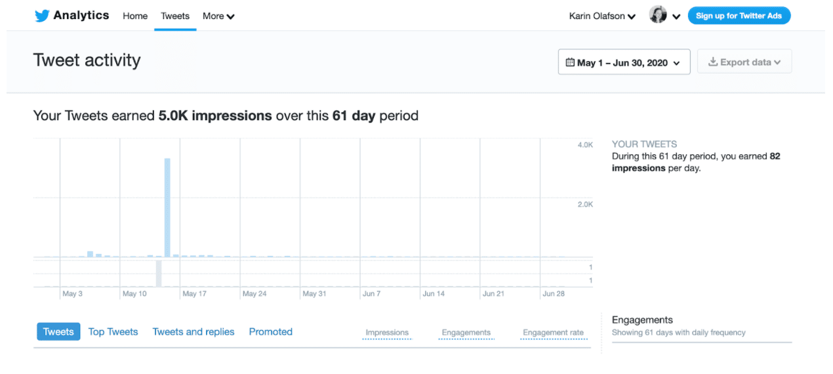The image size is (833, 374).
Task: Select the Tweets item in top navigation
Action: [175, 16]
